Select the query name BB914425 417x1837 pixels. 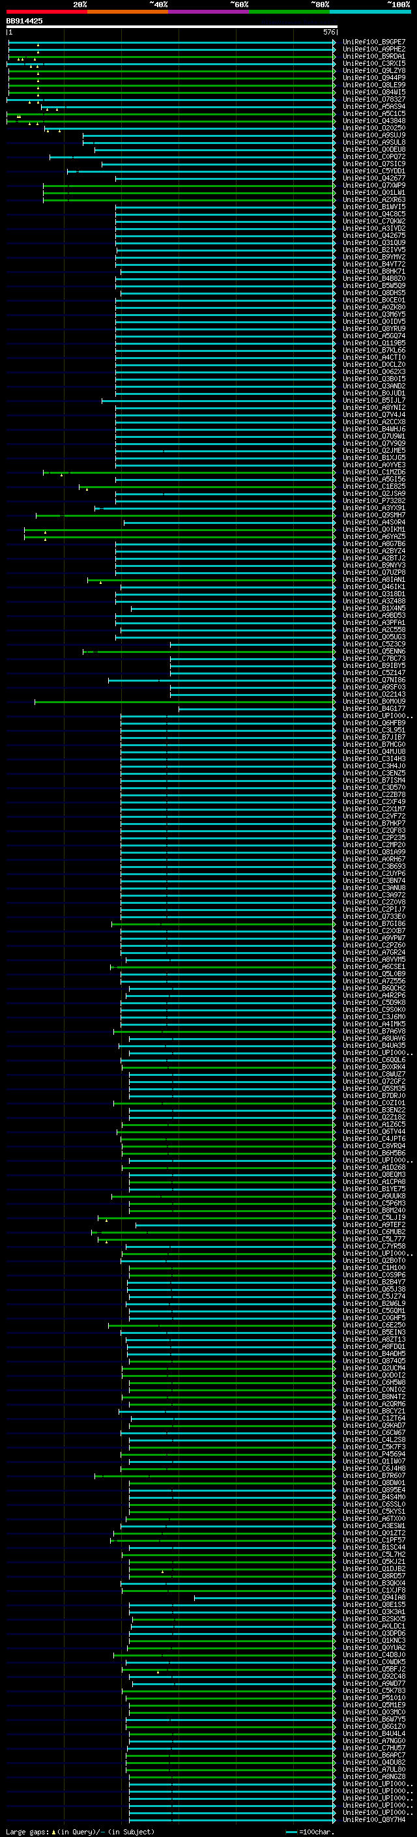click(24, 21)
